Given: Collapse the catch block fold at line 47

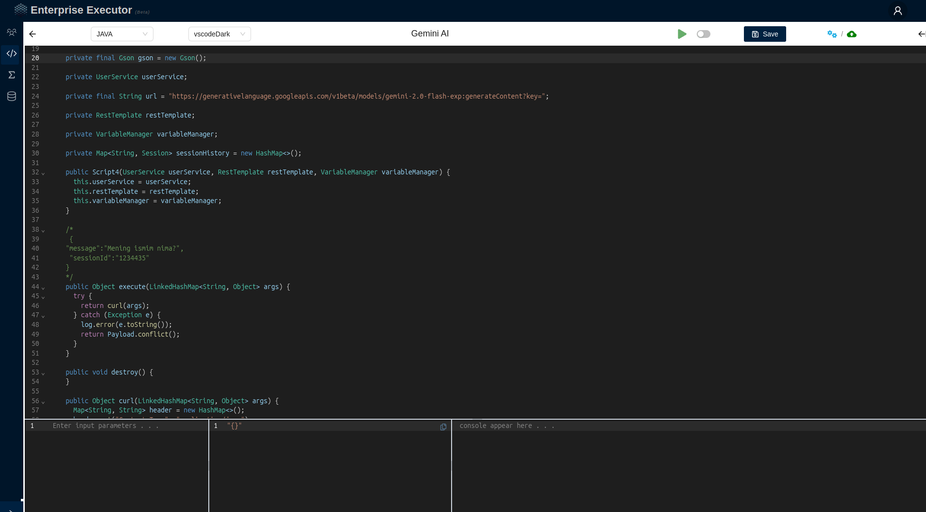Looking at the screenshot, I should point(43,316).
